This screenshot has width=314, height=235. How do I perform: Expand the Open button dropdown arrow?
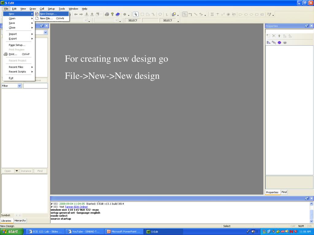pyautogui.click(x=17, y=171)
